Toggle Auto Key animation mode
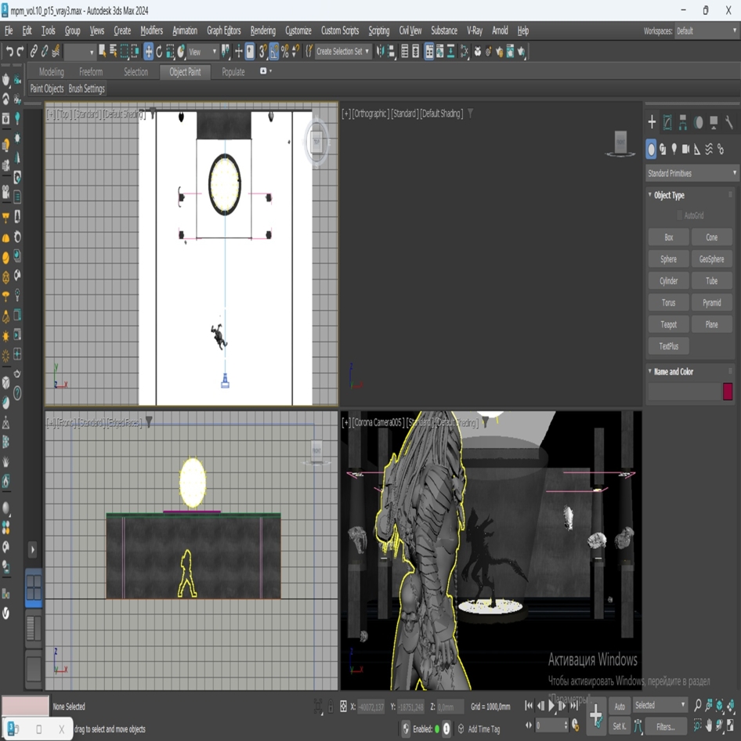 [x=620, y=706]
